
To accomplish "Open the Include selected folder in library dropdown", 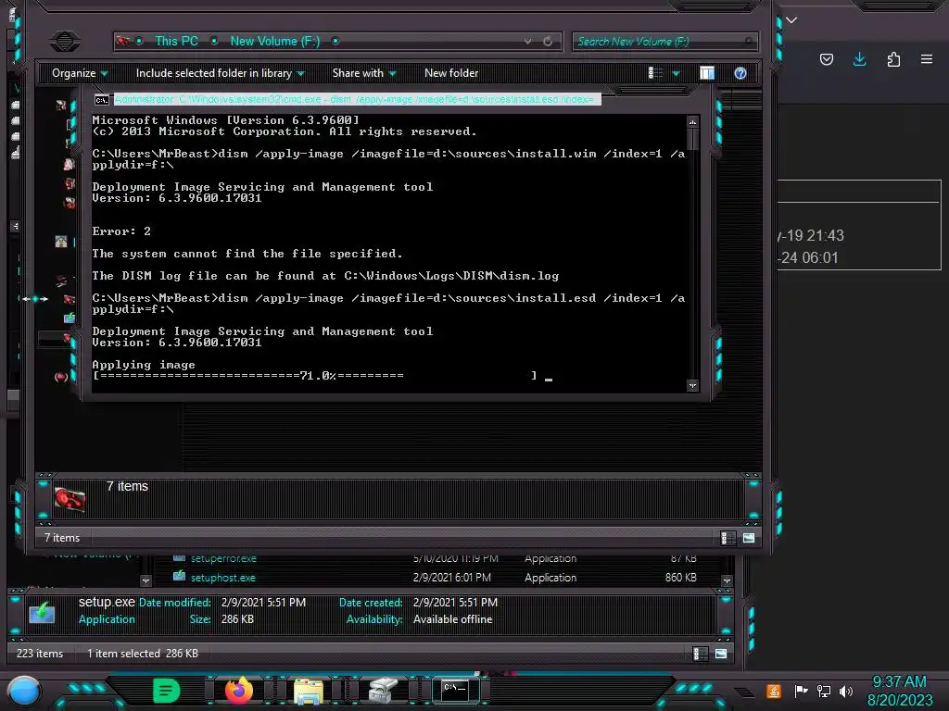I will pos(221,73).
